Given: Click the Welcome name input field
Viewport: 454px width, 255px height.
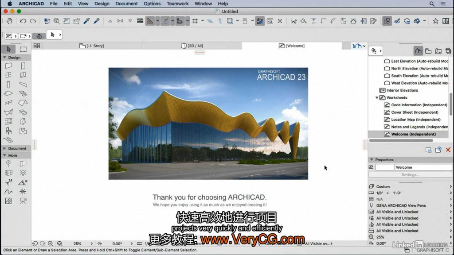Looking at the screenshot, I should (x=423, y=167).
